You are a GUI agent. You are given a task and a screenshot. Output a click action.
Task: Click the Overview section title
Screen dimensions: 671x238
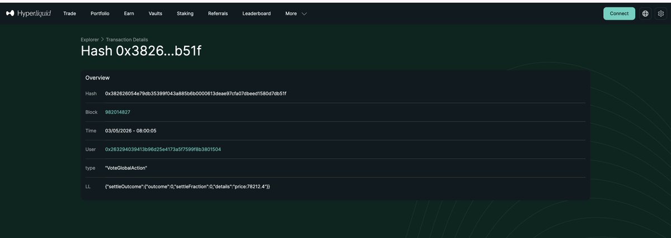pos(97,78)
